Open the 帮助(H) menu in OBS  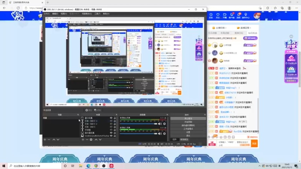[x=106, y=14]
